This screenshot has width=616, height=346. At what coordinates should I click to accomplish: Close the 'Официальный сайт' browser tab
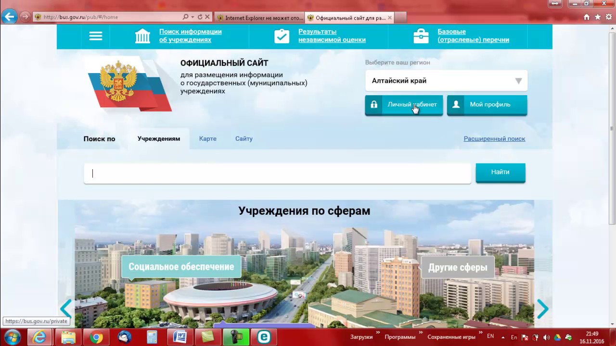coord(390,18)
